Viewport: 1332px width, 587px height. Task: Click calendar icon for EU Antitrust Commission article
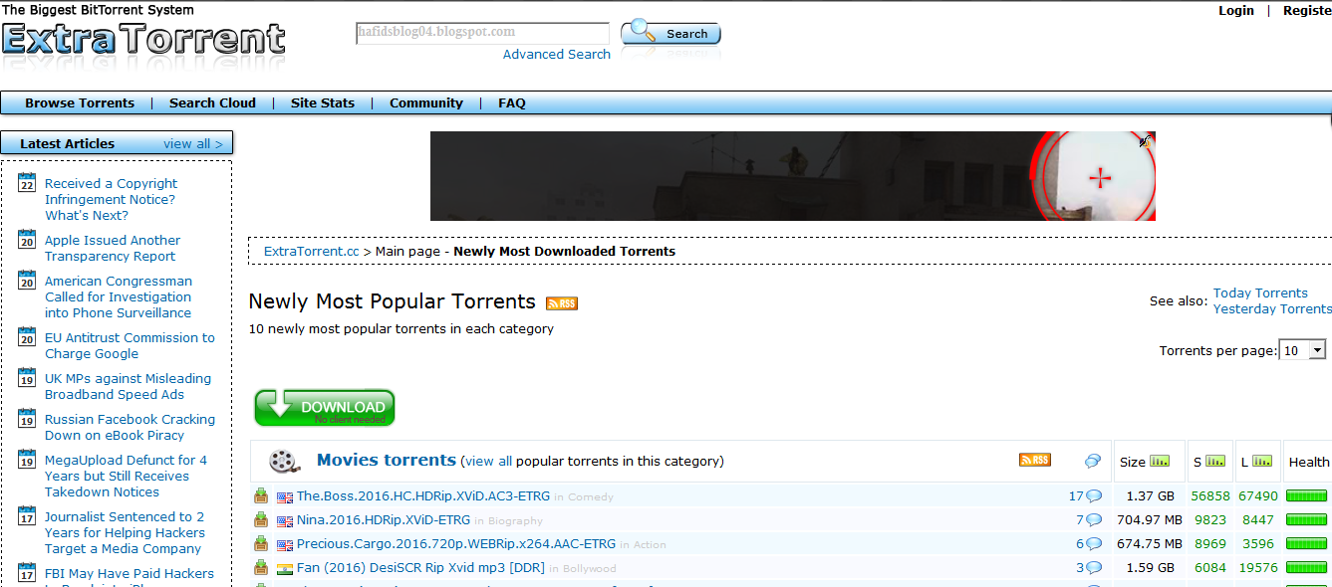click(x=27, y=336)
